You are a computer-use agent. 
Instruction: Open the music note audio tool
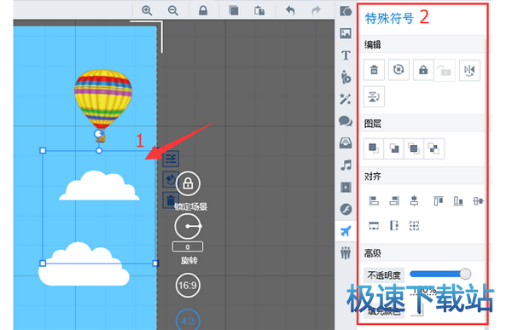tap(346, 165)
